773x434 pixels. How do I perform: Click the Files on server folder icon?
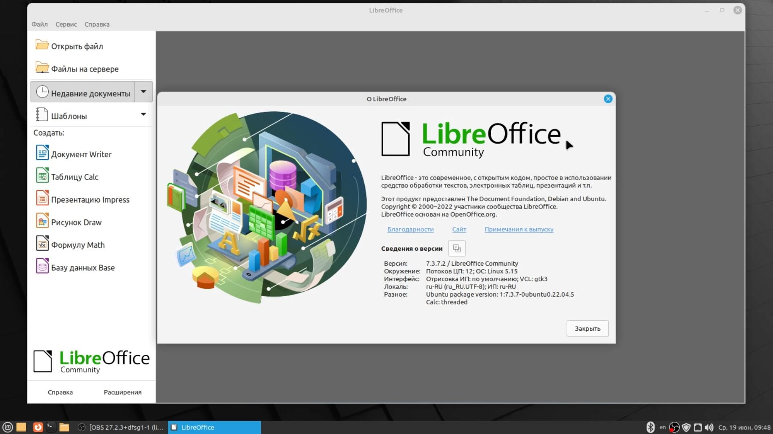(x=42, y=67)
